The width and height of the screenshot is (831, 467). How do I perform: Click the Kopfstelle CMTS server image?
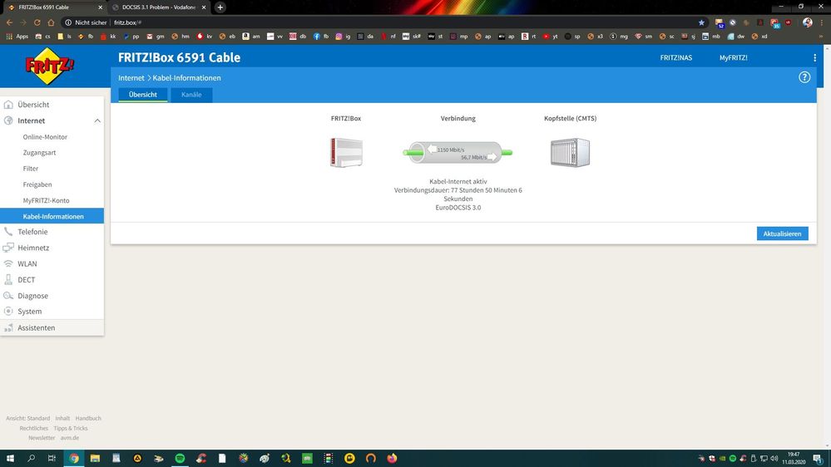point(571,153)
